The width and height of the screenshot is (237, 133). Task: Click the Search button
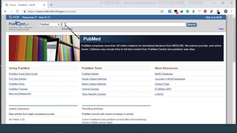pos(192,24)
